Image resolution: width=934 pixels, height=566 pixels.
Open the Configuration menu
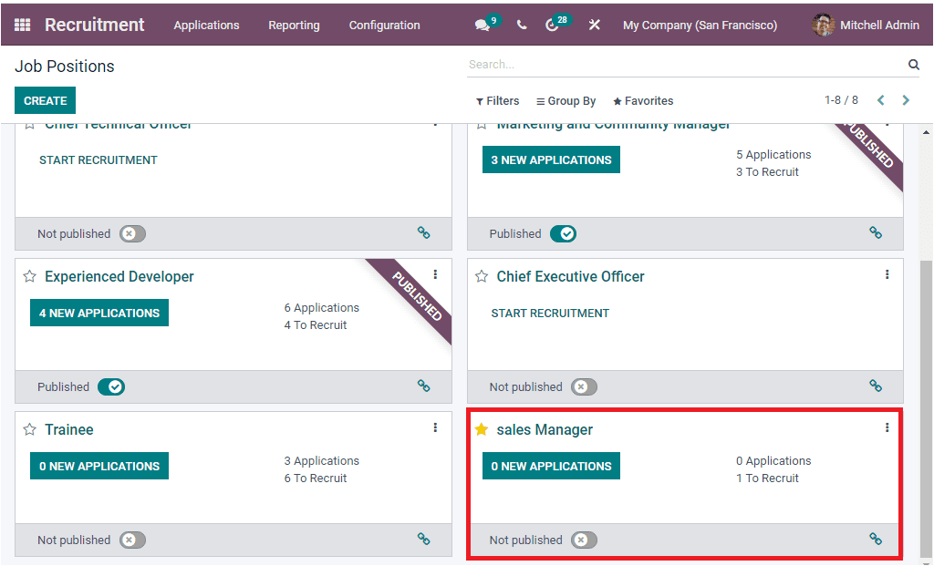[384, 25]
